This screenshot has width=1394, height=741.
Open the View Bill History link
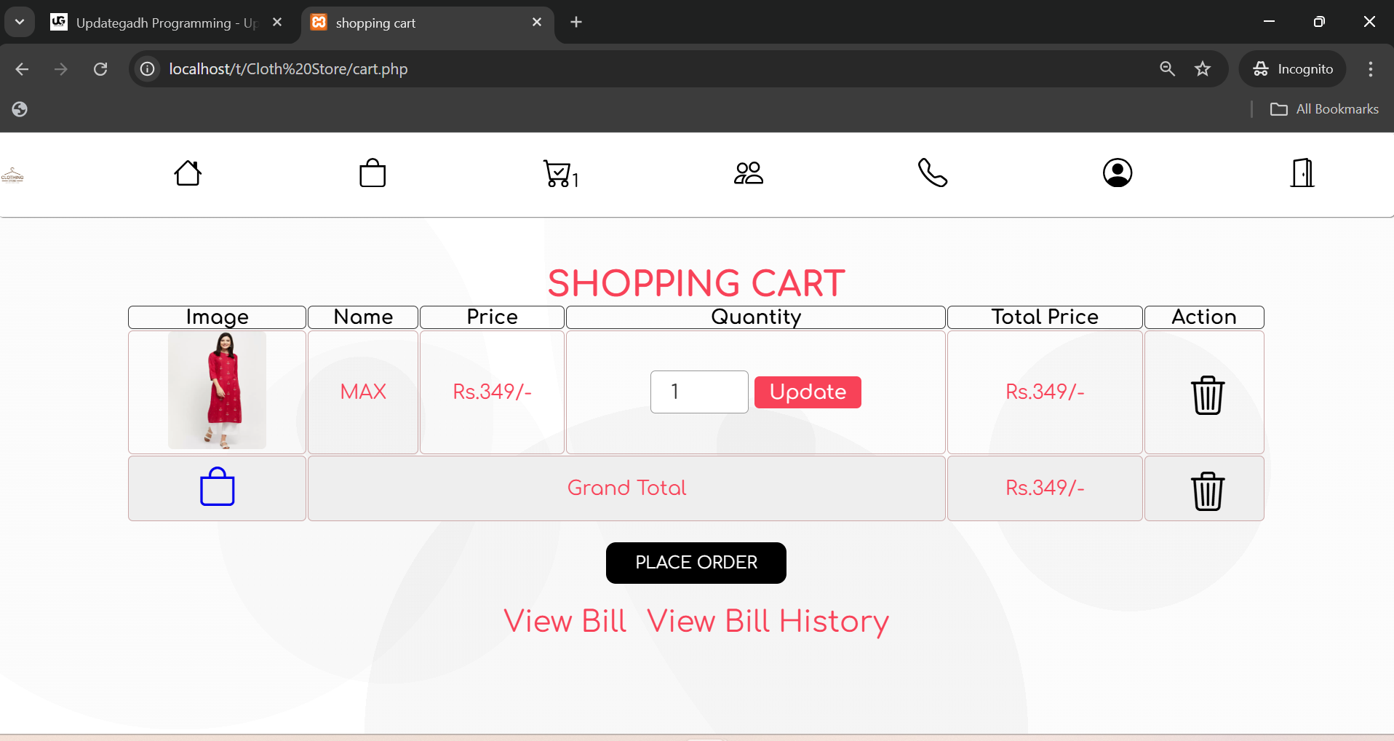[x=768, y=622]
